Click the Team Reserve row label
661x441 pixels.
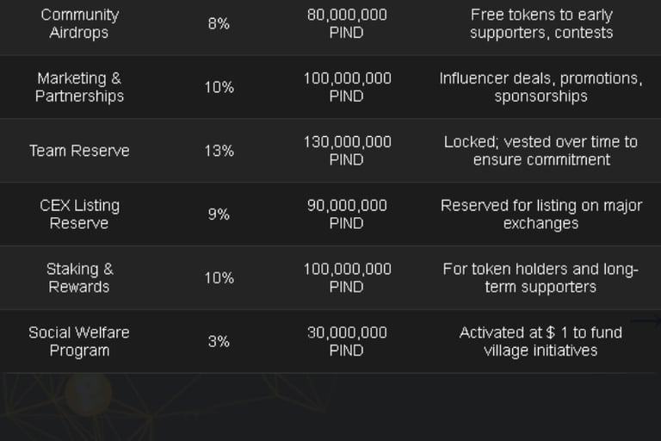click(x=79, y=151)
